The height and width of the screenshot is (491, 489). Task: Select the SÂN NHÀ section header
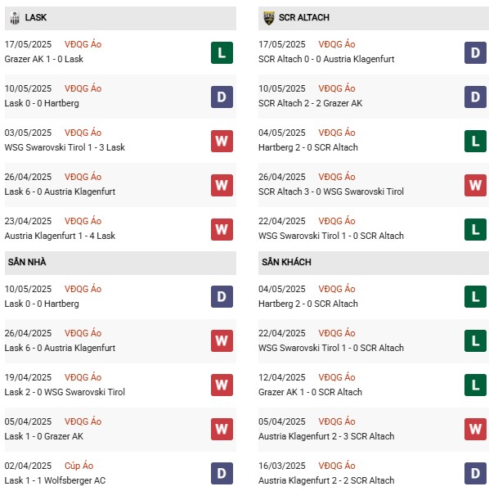click(120, 263)
